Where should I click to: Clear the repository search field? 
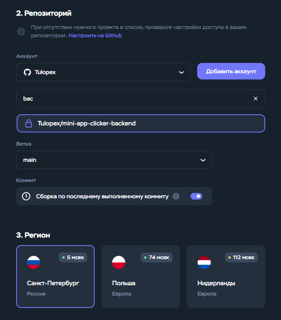(256, 99)
